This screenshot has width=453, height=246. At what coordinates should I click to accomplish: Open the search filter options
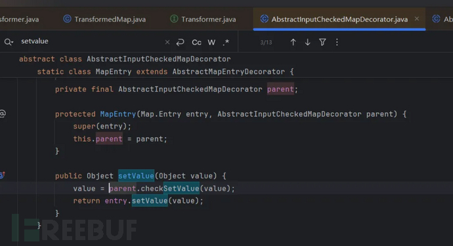[322, 42]
